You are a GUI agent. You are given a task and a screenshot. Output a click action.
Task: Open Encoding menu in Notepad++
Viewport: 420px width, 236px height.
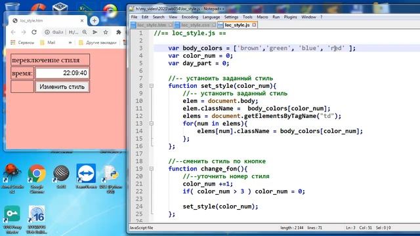[x=190, y=17]
